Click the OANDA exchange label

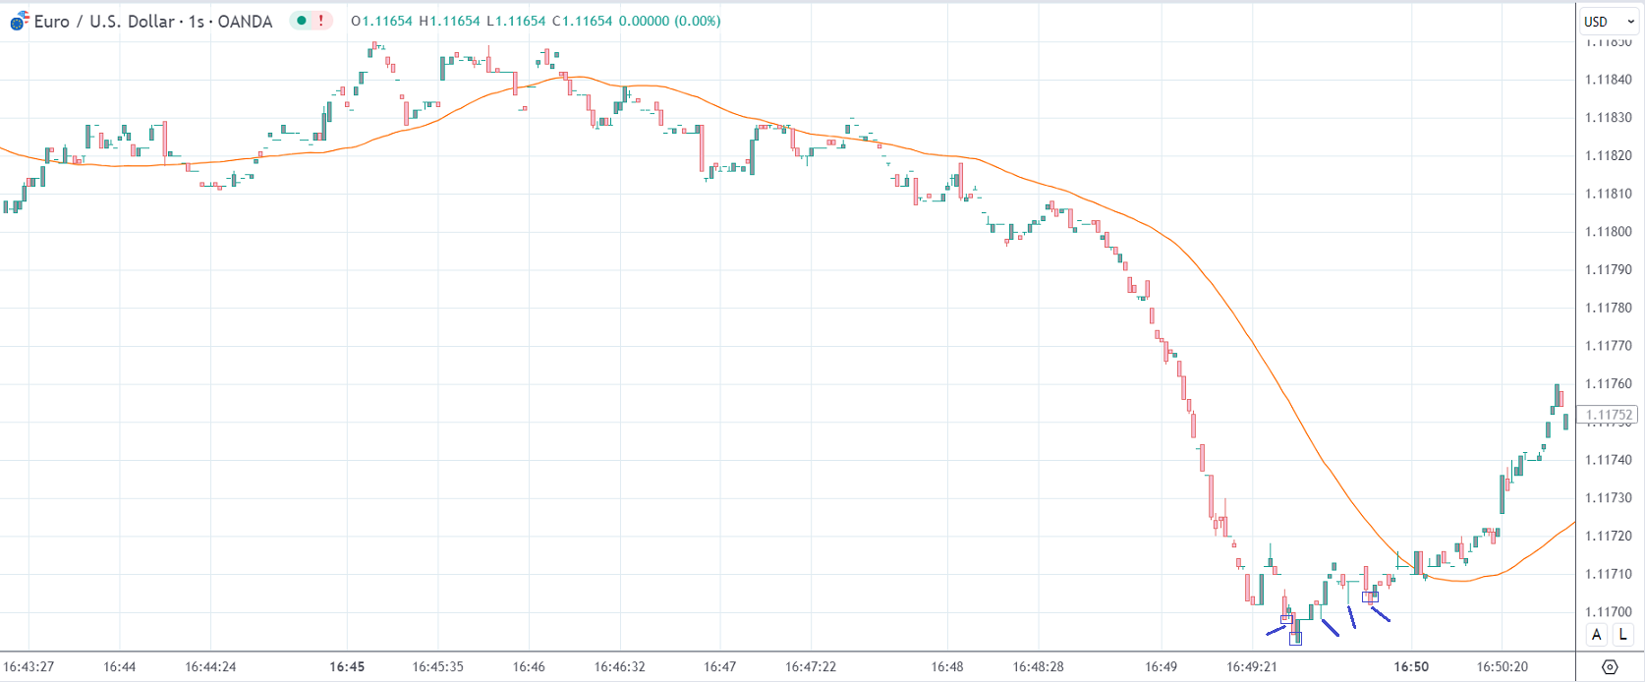tap(245, 21)
